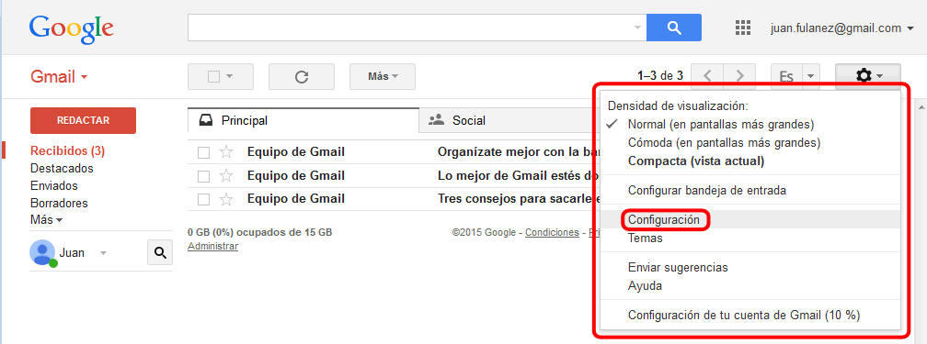This screenshot has height=344, width=927.
Task: Go to newer messages arrow
Action: (x=708, y=76)
